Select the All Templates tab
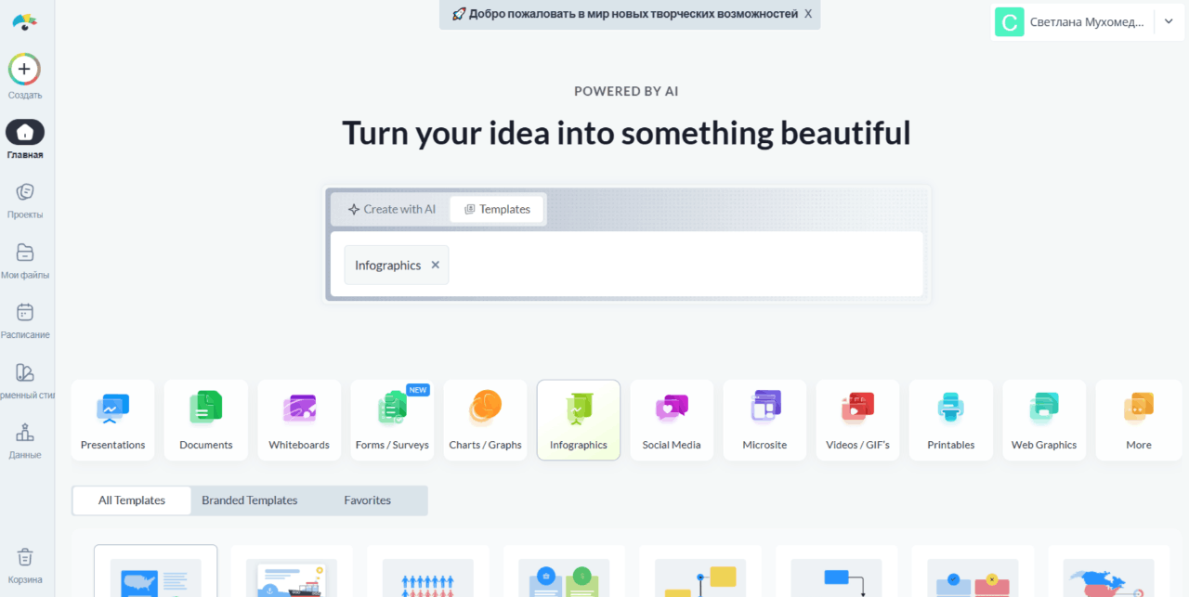This screenshot has width=1189, height=597. click(132, 500)
